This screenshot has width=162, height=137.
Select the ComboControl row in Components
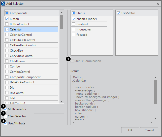click(x=20, y=72)
